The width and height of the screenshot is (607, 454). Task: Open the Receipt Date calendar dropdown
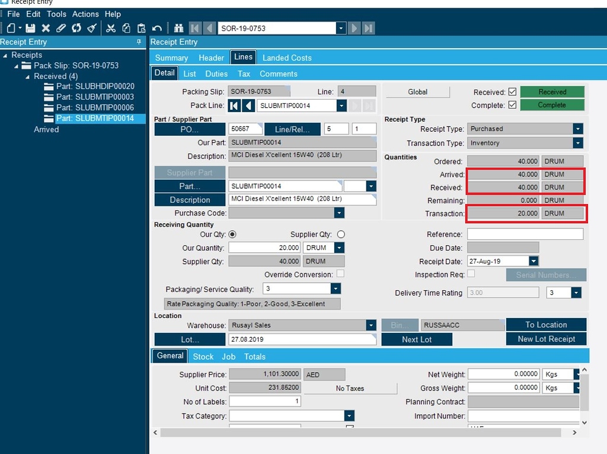[533, 261]
